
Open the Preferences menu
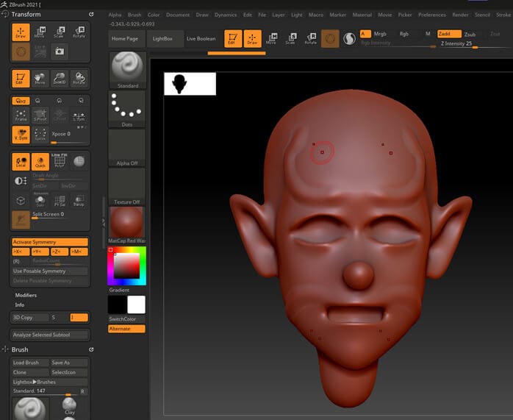(432, 15)
